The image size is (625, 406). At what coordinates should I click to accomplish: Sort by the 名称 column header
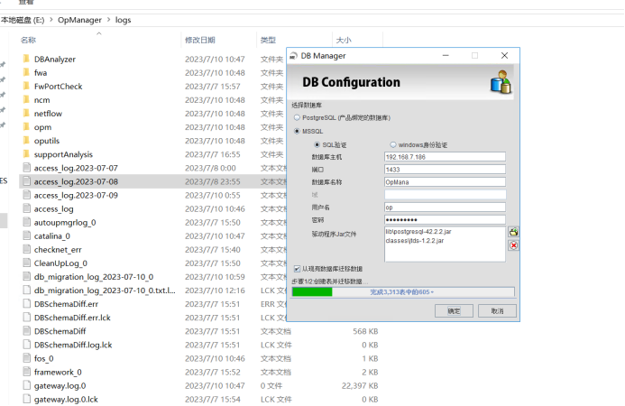click(28, 40)
